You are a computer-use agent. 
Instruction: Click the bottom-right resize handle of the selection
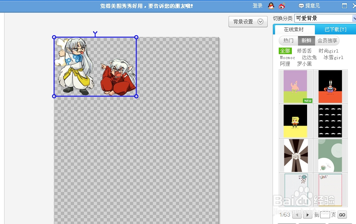[136, 96]
